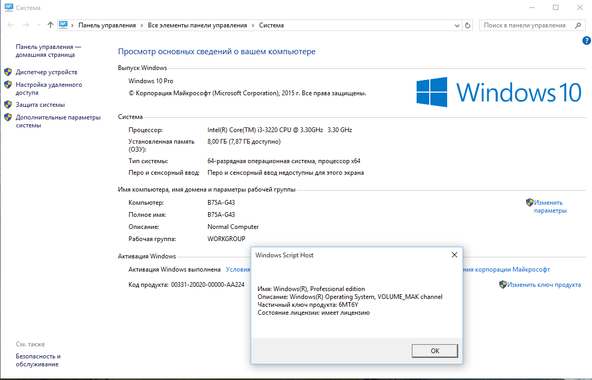This screenshot has width=592, height=380.
Task: Open 'Условия' license terms link
Action: pyautogui.click(x=238, y=269)
